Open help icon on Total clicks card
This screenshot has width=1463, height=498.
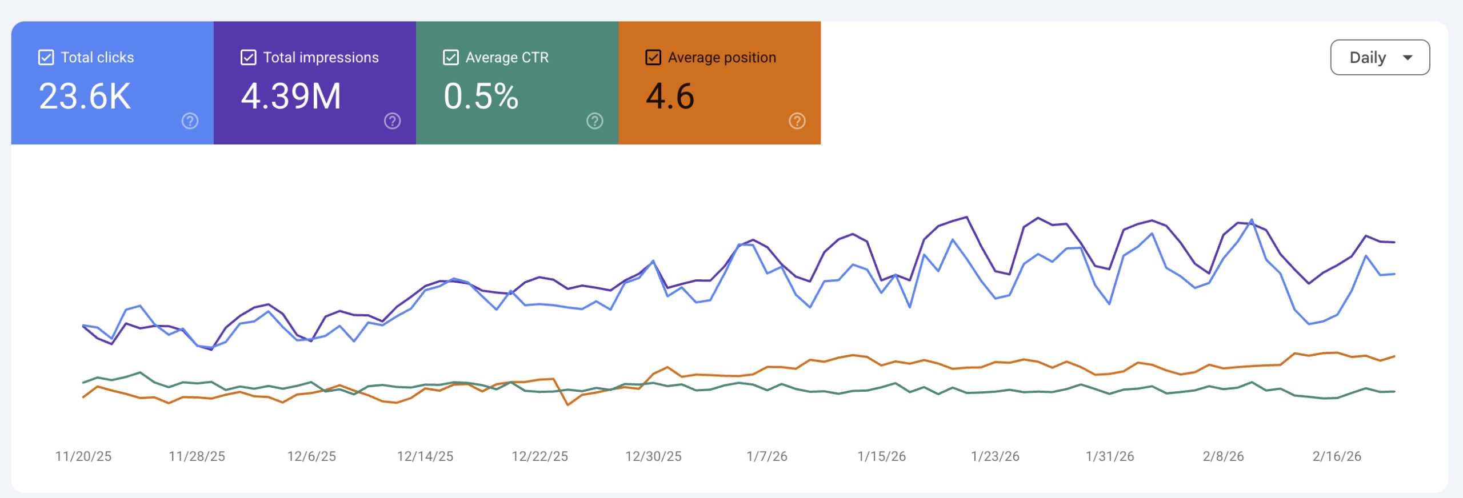[x=190, y=121]
